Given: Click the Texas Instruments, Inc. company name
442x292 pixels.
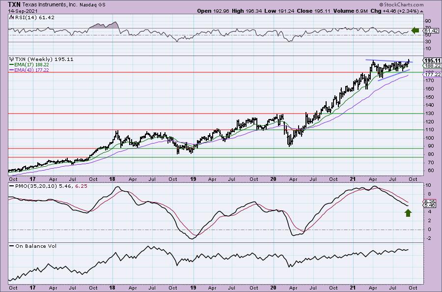Looking at the screenshot, I should click(x=49, y=5).
